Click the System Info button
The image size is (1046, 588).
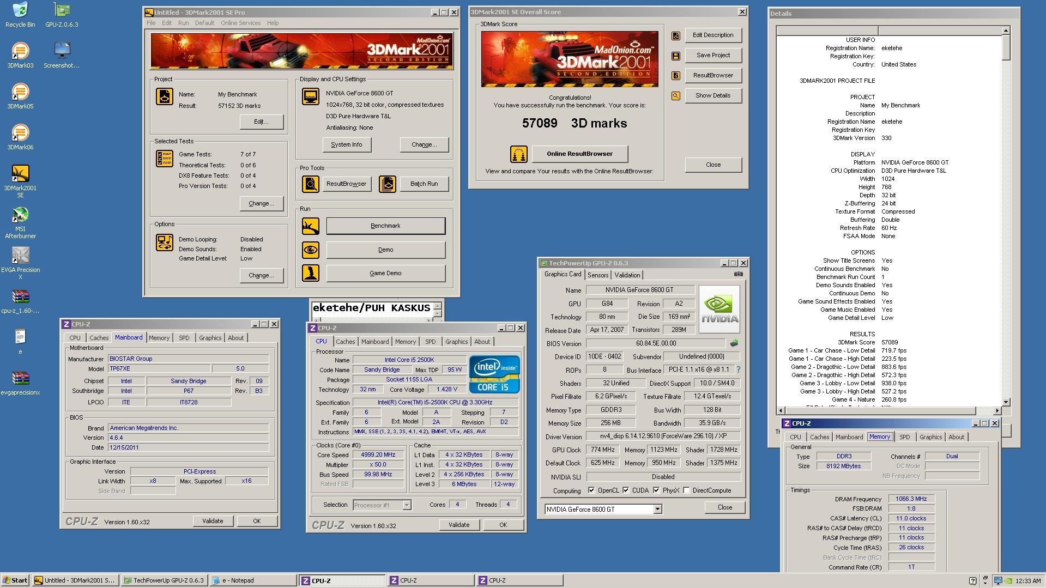(346, 145)
